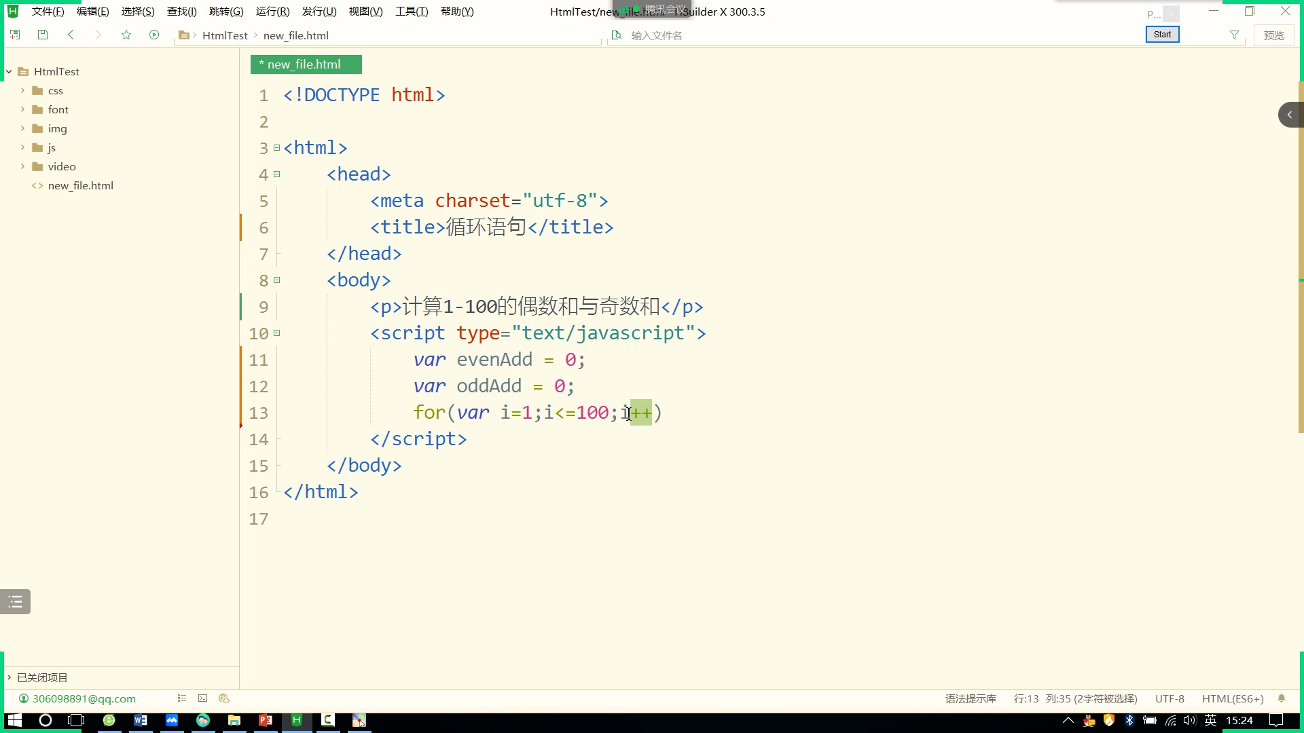The width and height of the screenshot is (1304, 733).
Task: Toggle fold marker on the script line 10
Action: coord(276,333)
